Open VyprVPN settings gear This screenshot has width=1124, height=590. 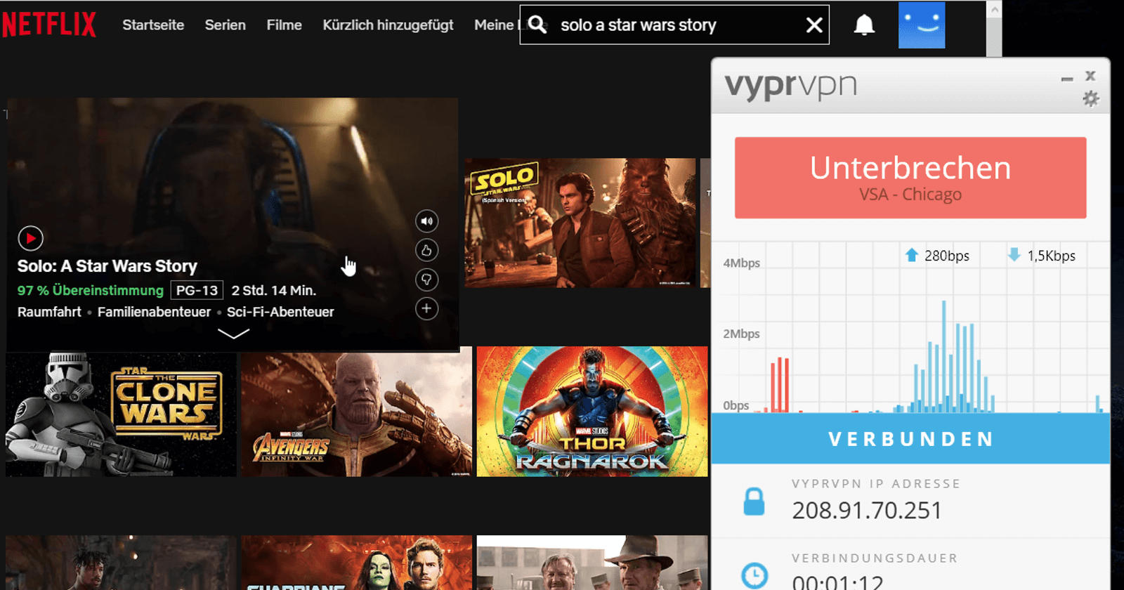pos(1090,98)
